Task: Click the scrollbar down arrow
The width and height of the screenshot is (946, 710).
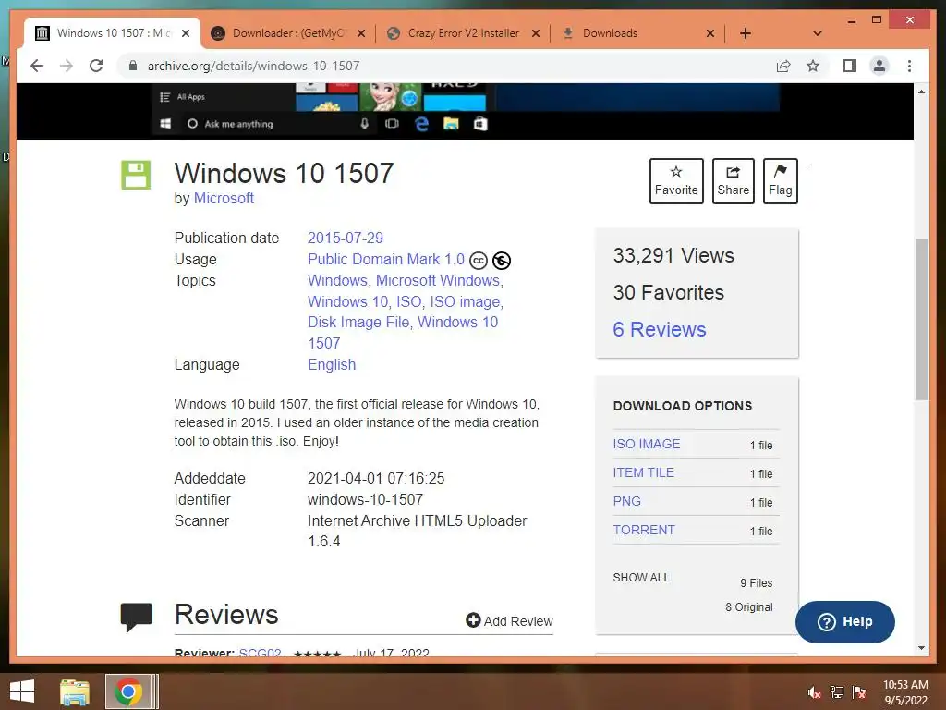Action: (x=921, y=648)
